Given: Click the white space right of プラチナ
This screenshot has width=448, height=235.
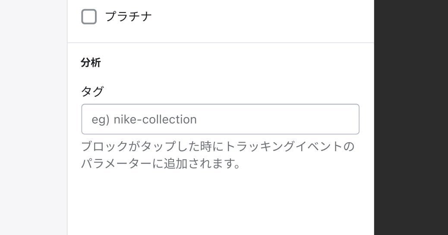Looking at the screenshot, I should (x=259, y=17).
